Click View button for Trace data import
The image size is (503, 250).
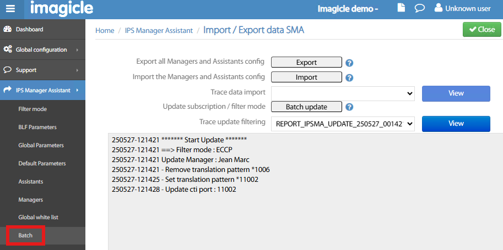[x=456, y=93]
